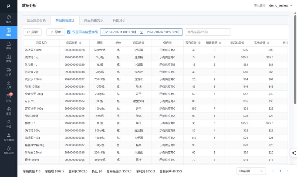This screenshot has width=297, height=177.
Task: Click the 沐浴露 500ml product name cell
Action: point(41,50)
